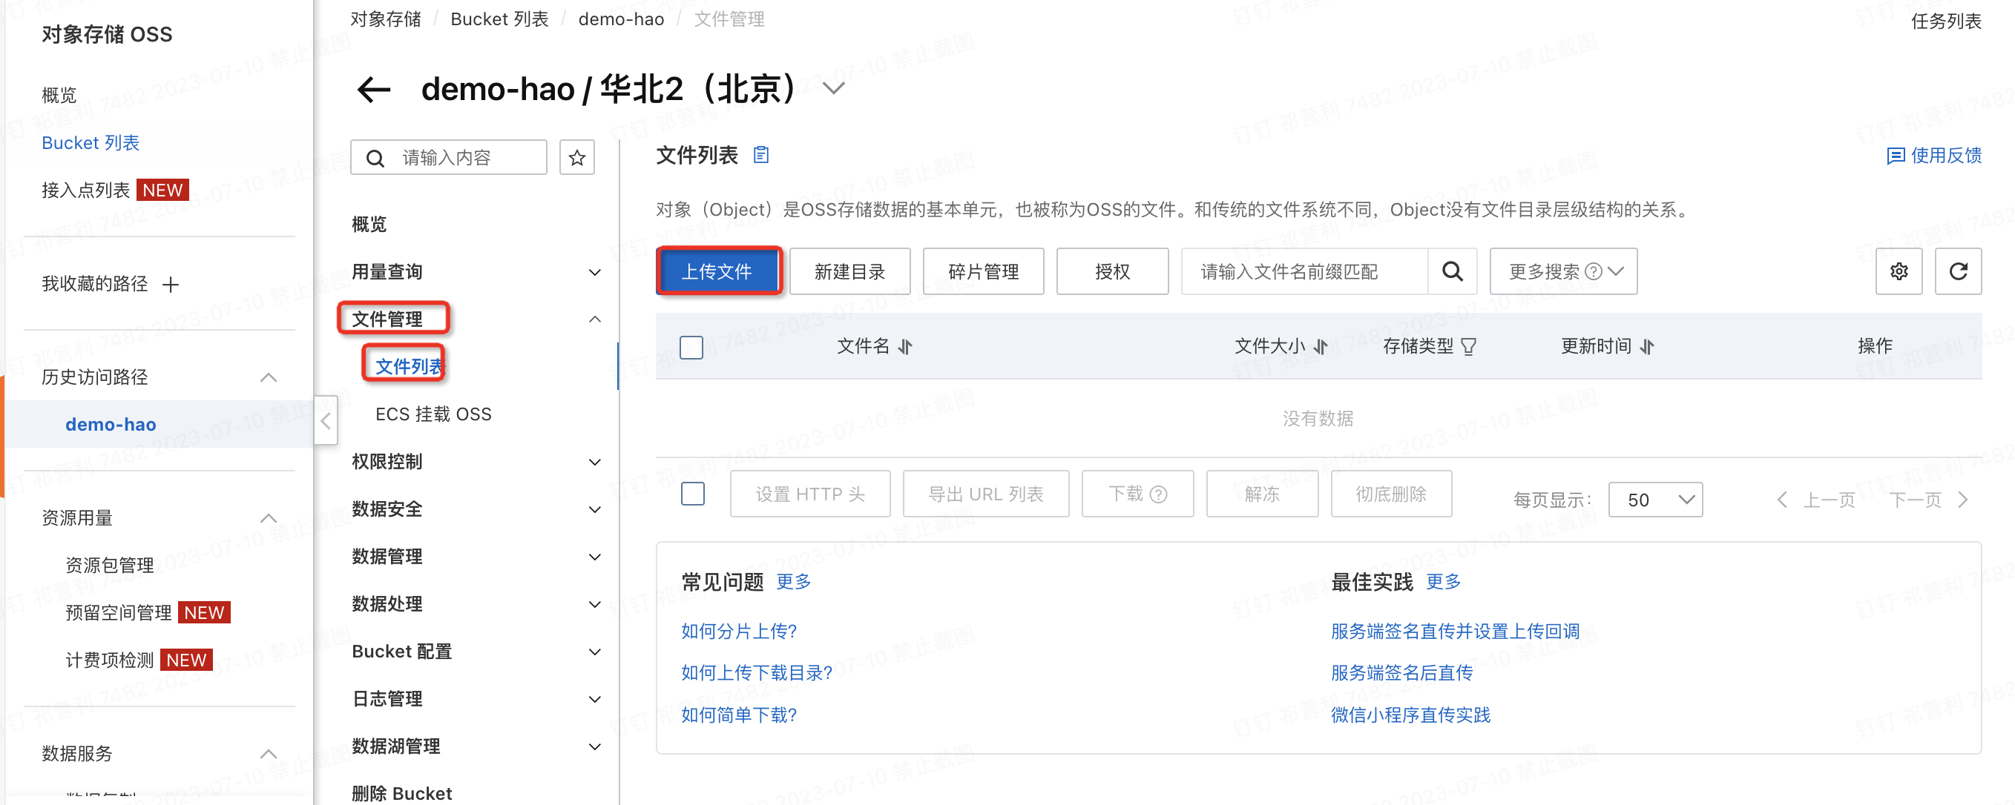
Task: Open the 每页显示 50 dropdown
Action: coord(1655,500)
